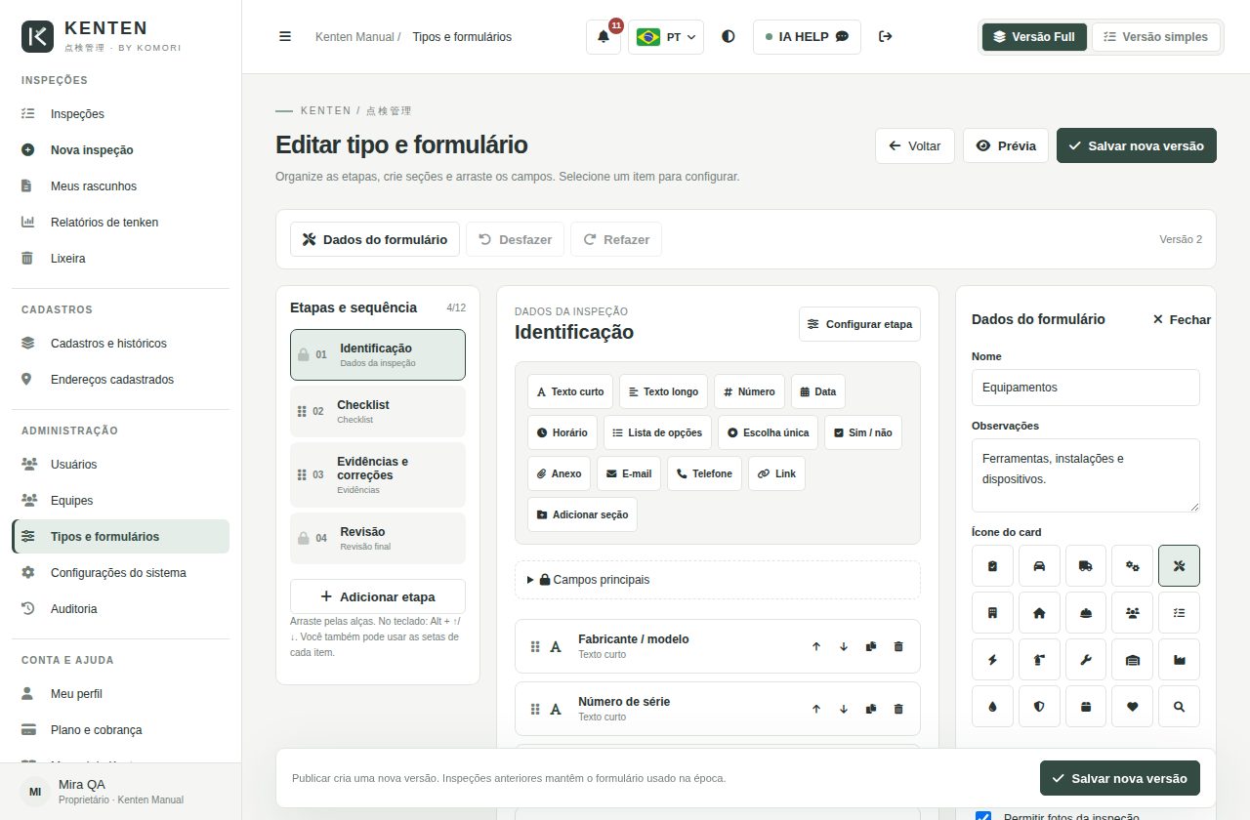Expand the Campos principais section
Image resolution: width=1250 pixels, height=820 pixels.
718,580
